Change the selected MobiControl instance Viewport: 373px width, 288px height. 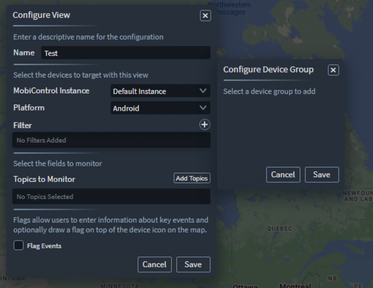coord(160,91)
